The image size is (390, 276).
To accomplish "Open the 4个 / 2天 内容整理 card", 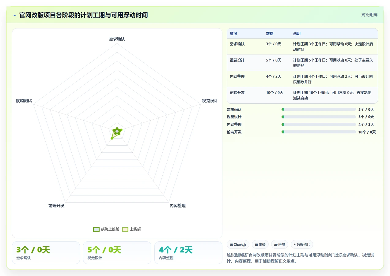I will (x=188, y=253).
